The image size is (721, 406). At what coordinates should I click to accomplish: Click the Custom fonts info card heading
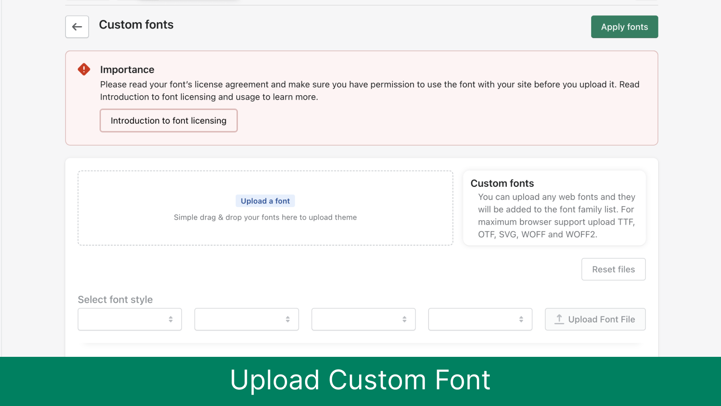tap(502, 183)
